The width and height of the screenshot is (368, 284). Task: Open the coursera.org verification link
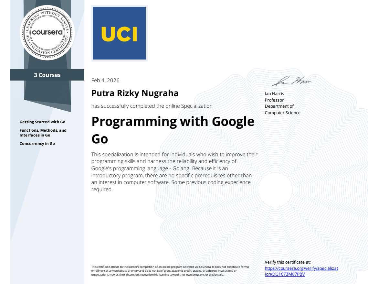(x=301, y=271)
